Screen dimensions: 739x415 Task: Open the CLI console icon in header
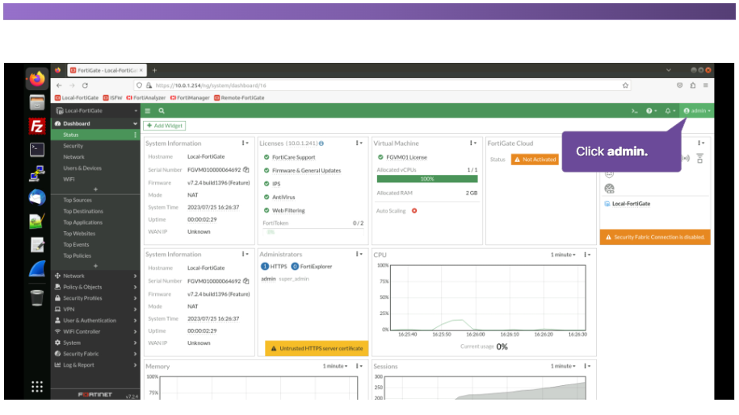pos(634,111)
